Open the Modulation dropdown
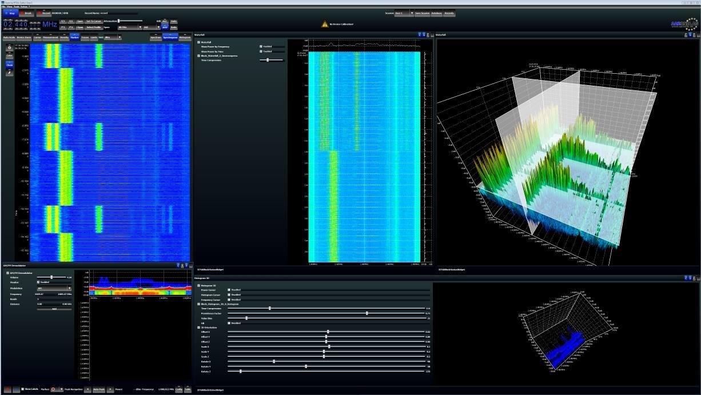The image size is (701, 395). [x=54, y=288]
